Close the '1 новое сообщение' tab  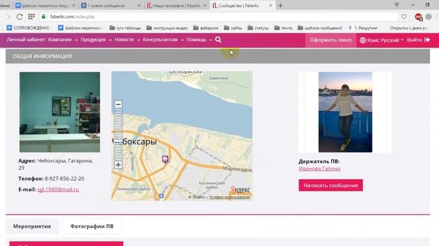tap(139, 5)
